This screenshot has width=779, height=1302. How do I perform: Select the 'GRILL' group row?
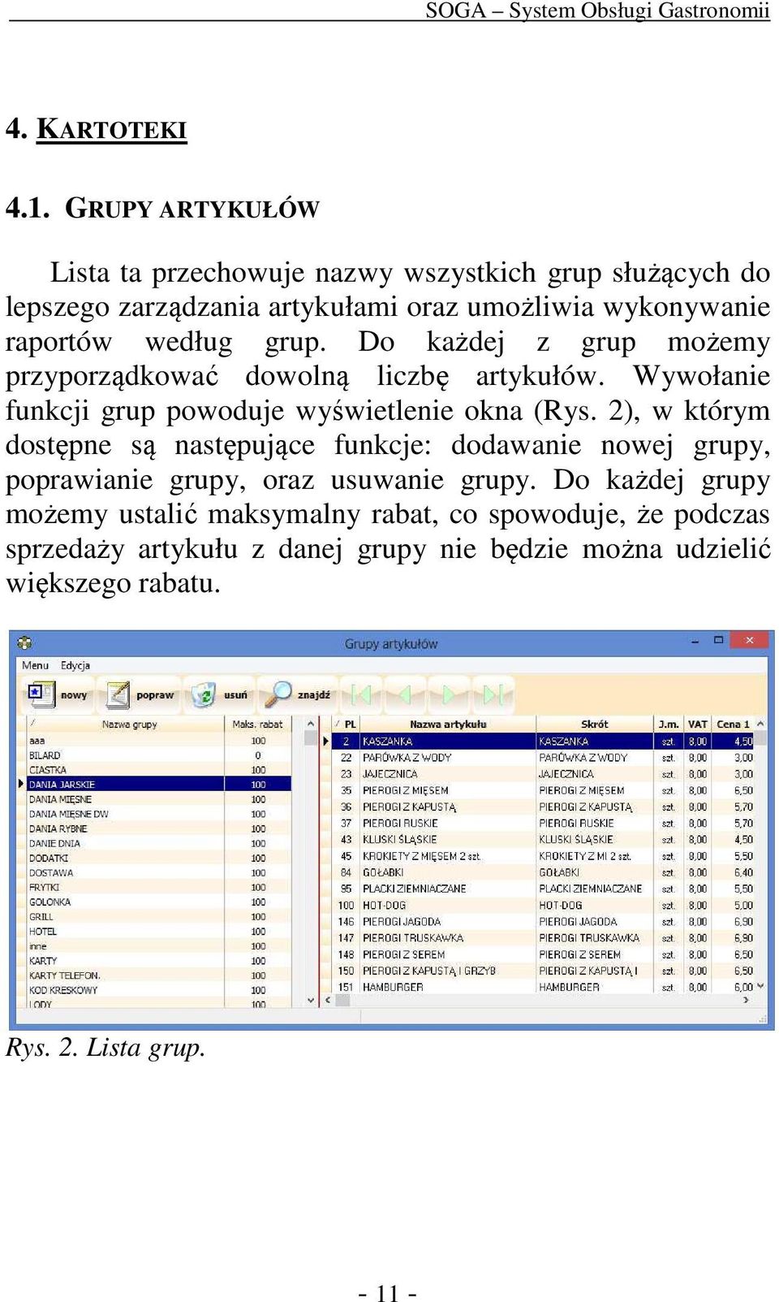click(x=158, y=916)
